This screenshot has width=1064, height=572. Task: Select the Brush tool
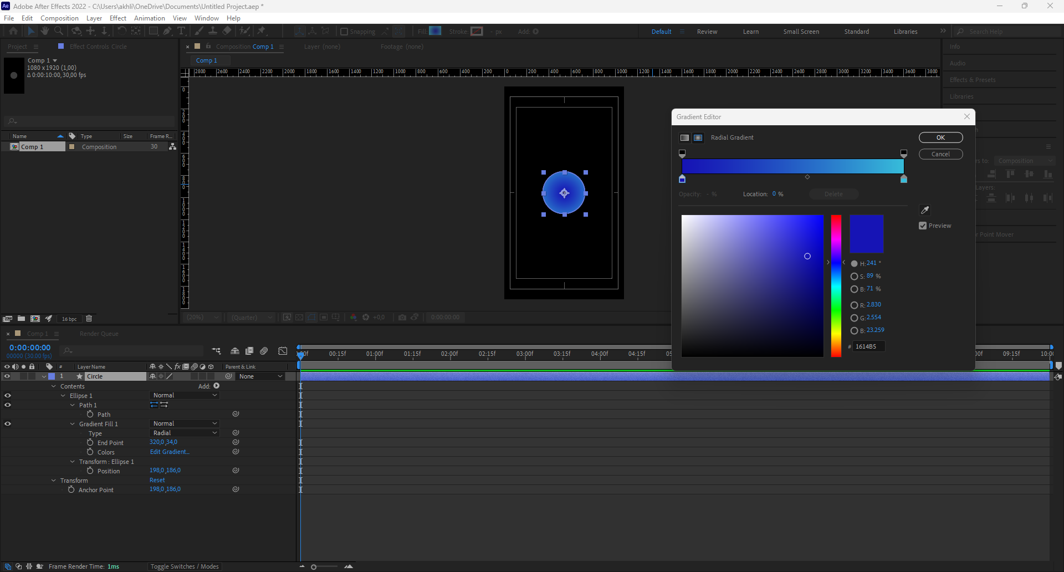pos(199,31)
